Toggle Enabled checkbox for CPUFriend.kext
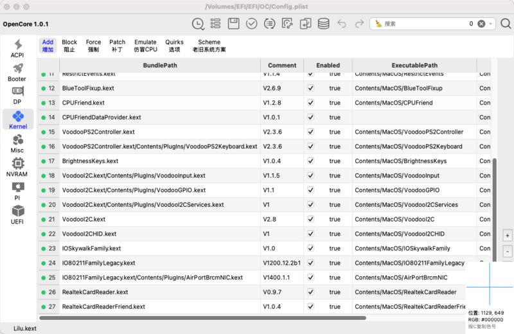 (310, 103)
